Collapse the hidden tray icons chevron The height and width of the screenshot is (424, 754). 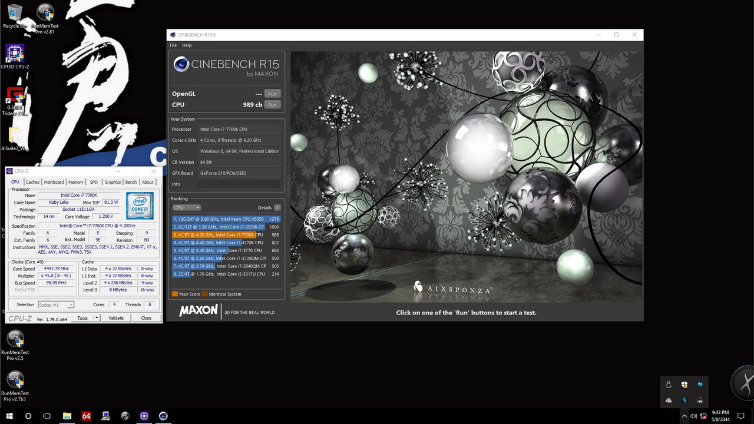[684, 416]
